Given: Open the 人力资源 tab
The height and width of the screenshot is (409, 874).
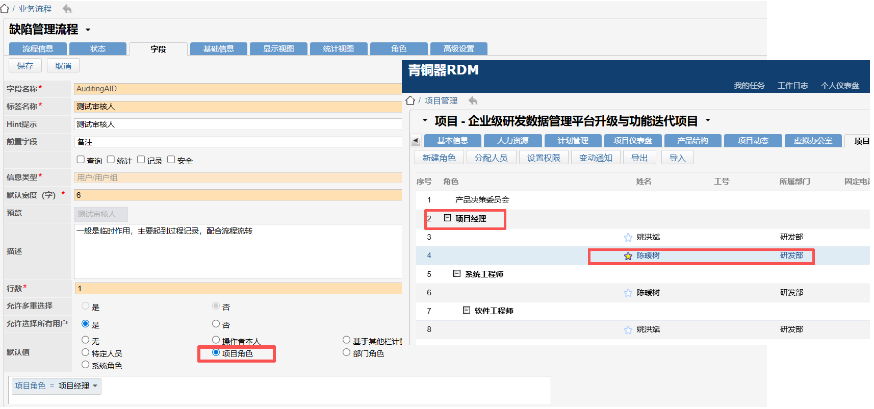Looking at the screenshot, I should pos(512,141).
